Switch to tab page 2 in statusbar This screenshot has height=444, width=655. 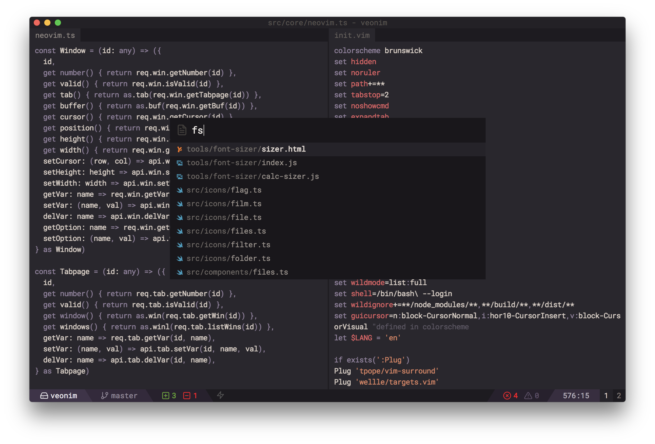[619, 396]
